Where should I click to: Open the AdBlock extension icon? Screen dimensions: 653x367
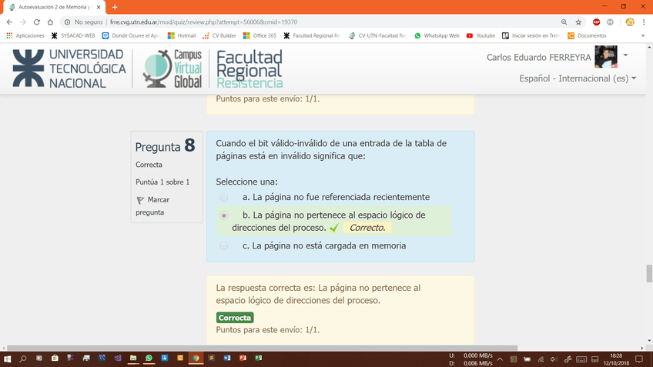coord(597,22)
